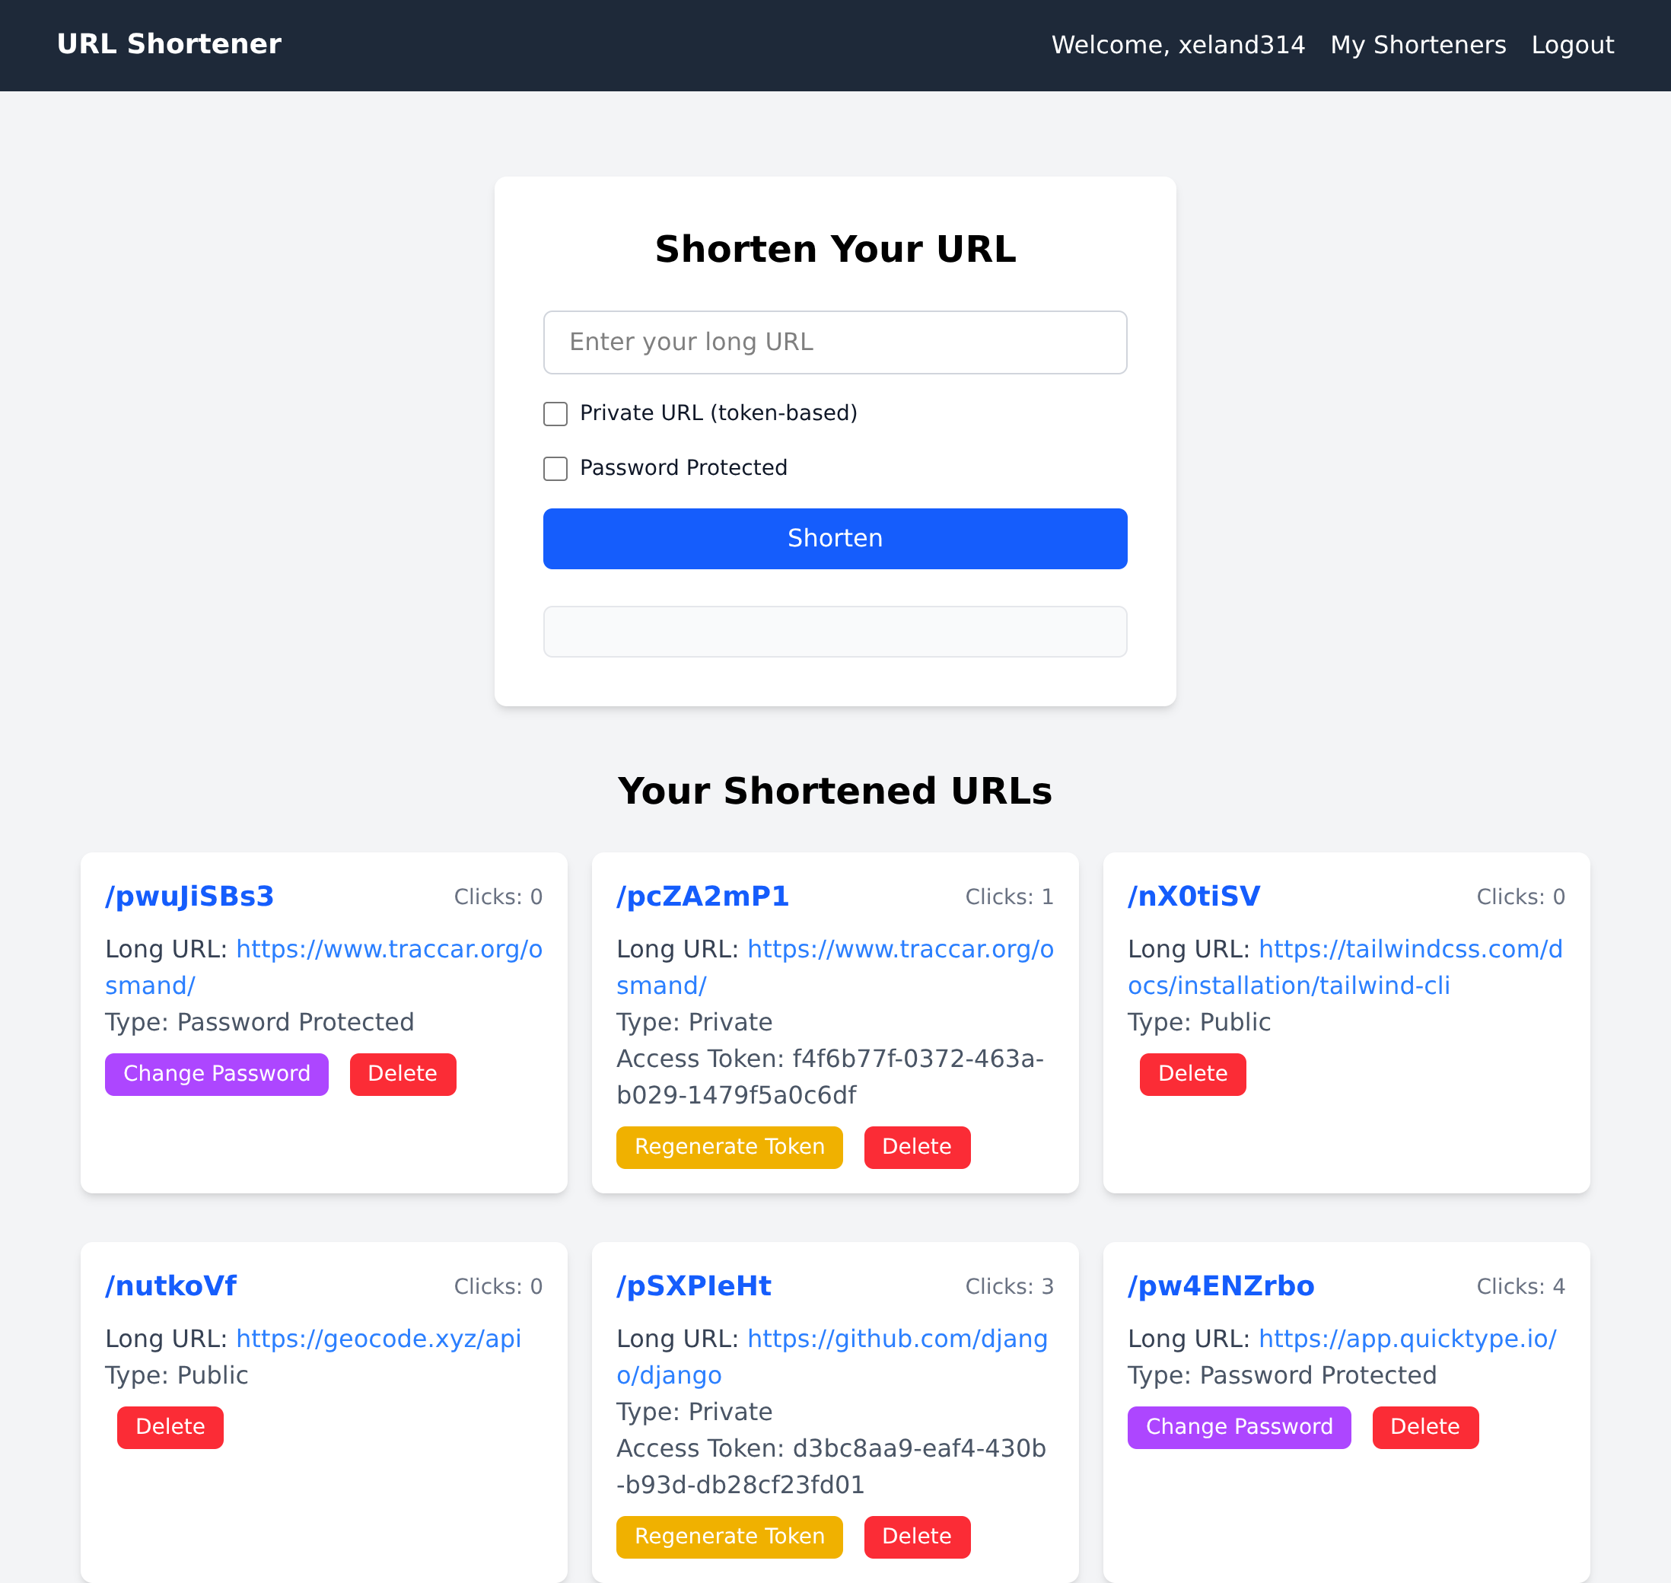Delete the /pSXPIeHt short URL

point(918,1537)
